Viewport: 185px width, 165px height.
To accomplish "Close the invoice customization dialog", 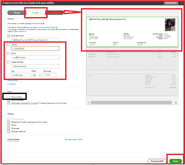I will (181, 3).
